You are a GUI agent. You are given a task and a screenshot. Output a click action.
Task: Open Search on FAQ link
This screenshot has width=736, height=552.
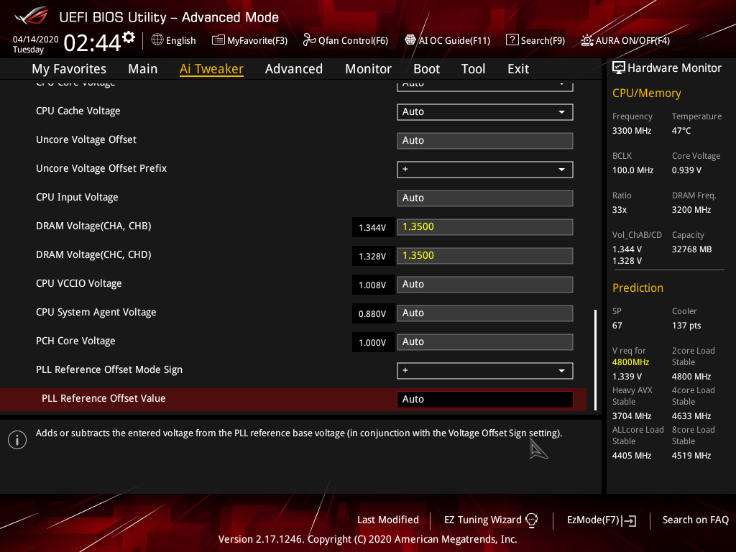coord(695,520)
